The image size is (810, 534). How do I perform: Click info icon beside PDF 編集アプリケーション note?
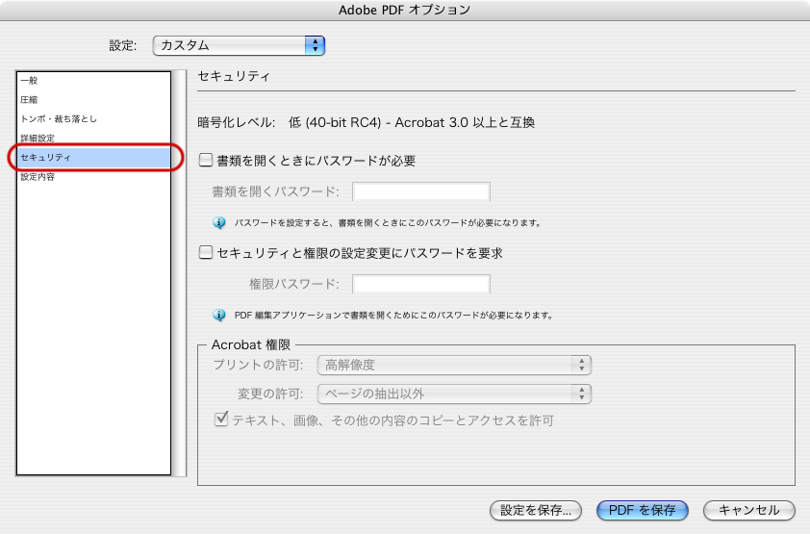click(x=219, y=315)
